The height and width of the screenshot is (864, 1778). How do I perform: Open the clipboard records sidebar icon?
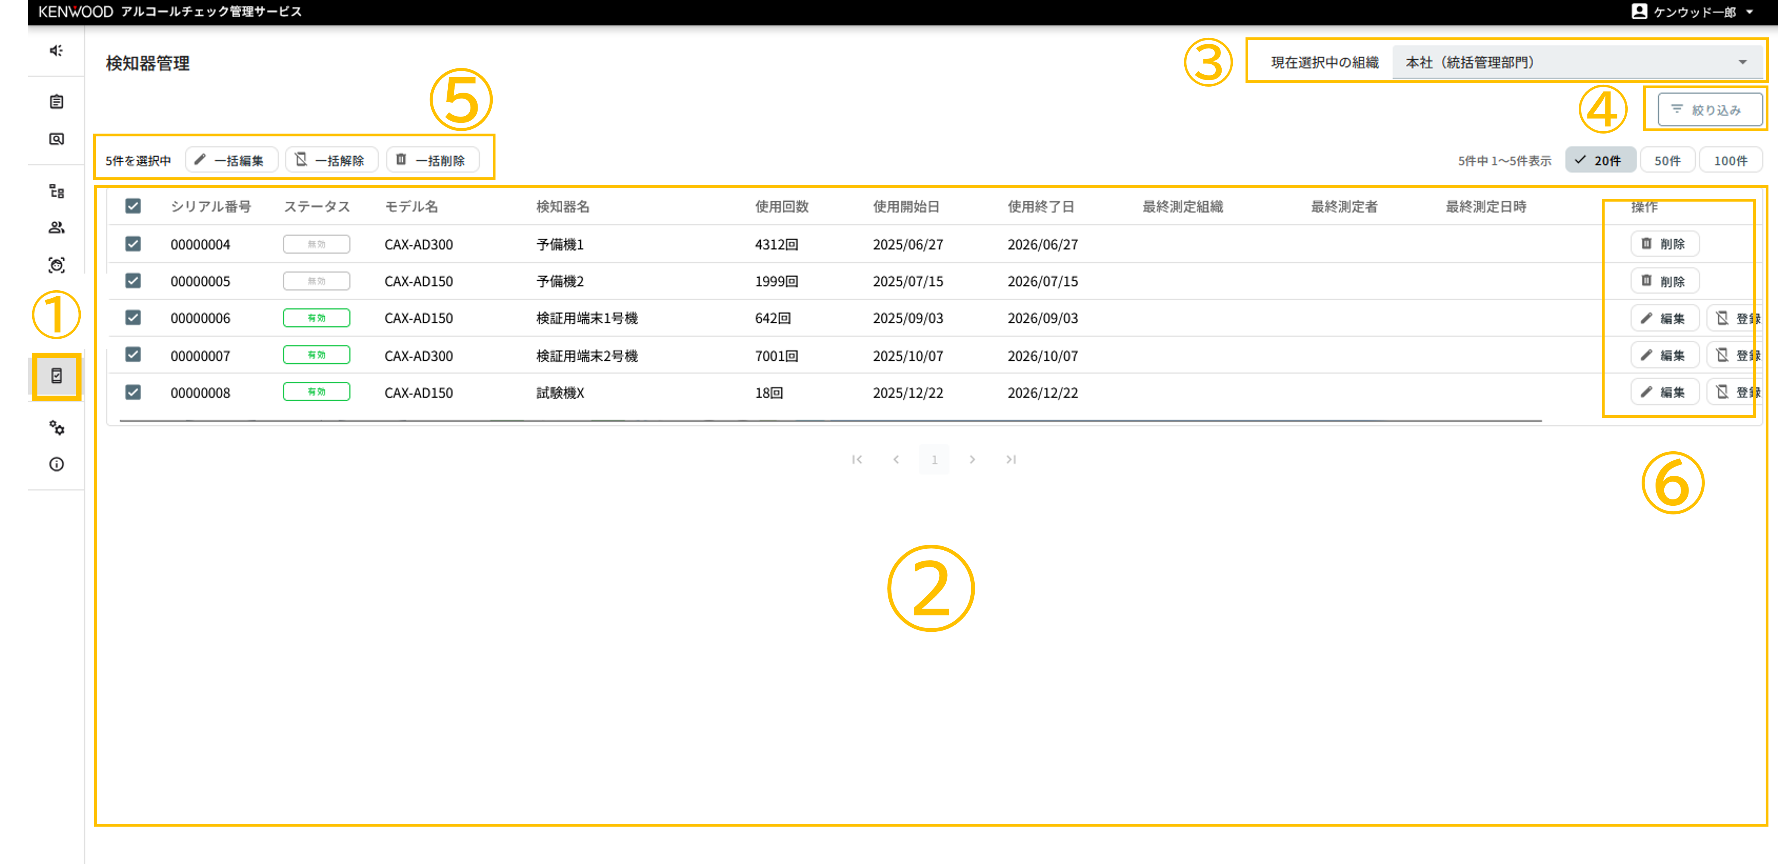56,101
